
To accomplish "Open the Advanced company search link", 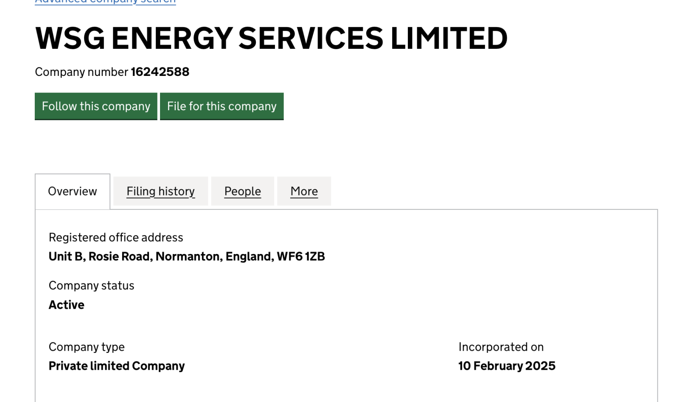I will tap(105, 2).
